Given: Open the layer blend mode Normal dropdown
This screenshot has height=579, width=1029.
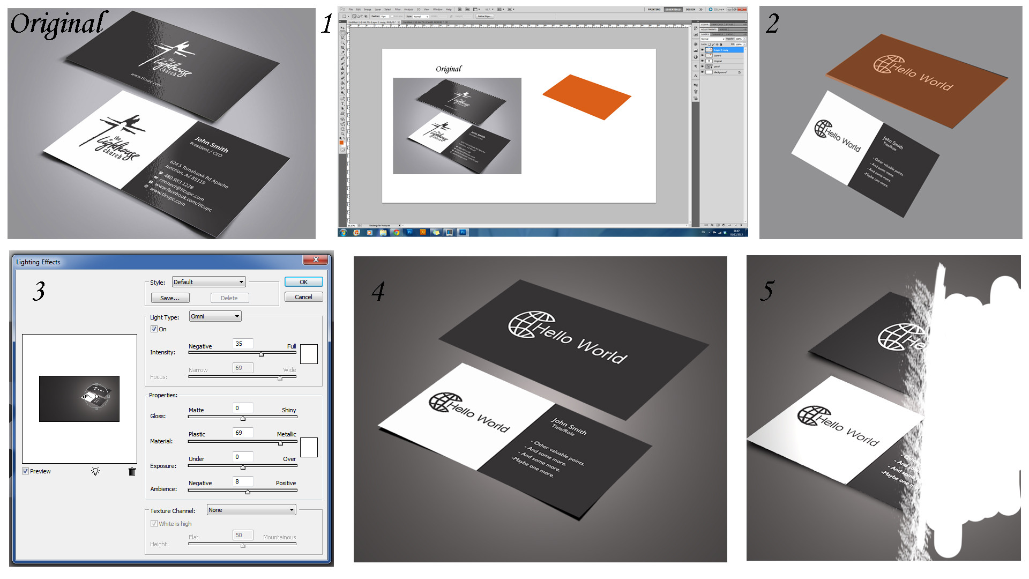Looking at the screenshot, I should point(713,39).
